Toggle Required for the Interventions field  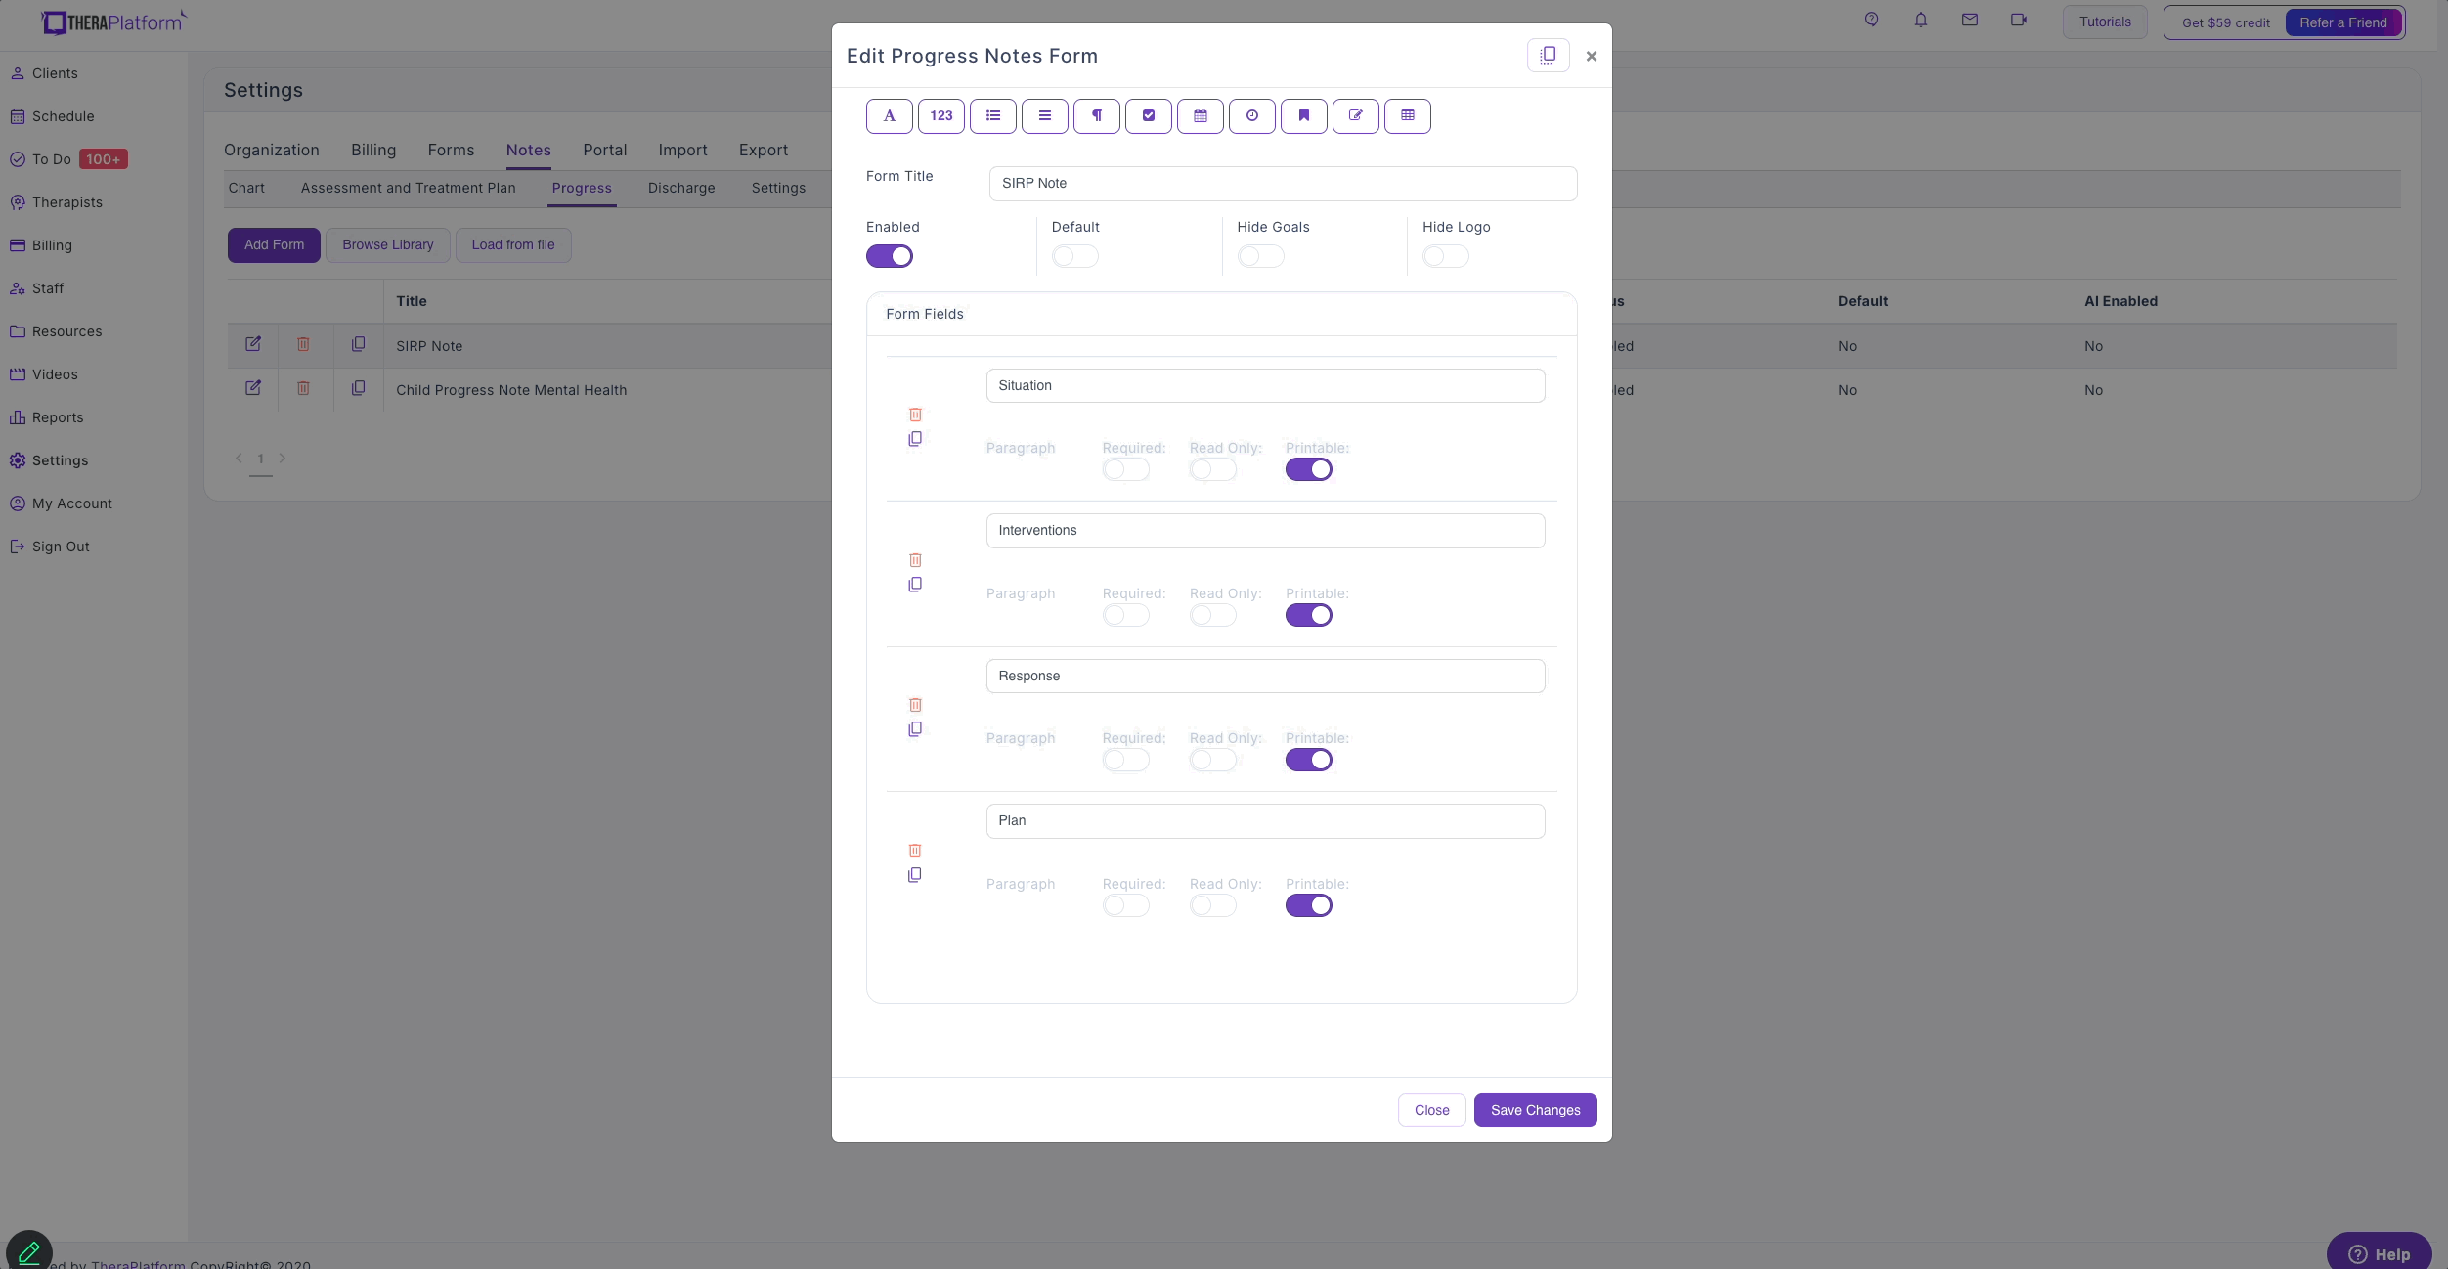[x=1126, y=615]
